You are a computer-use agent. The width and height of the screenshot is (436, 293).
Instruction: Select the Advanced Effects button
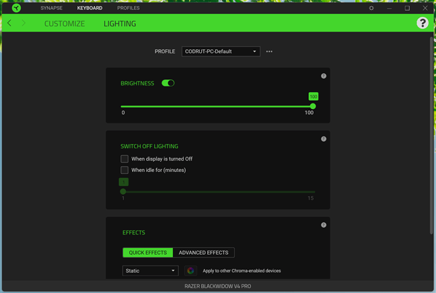pos(203,253)
